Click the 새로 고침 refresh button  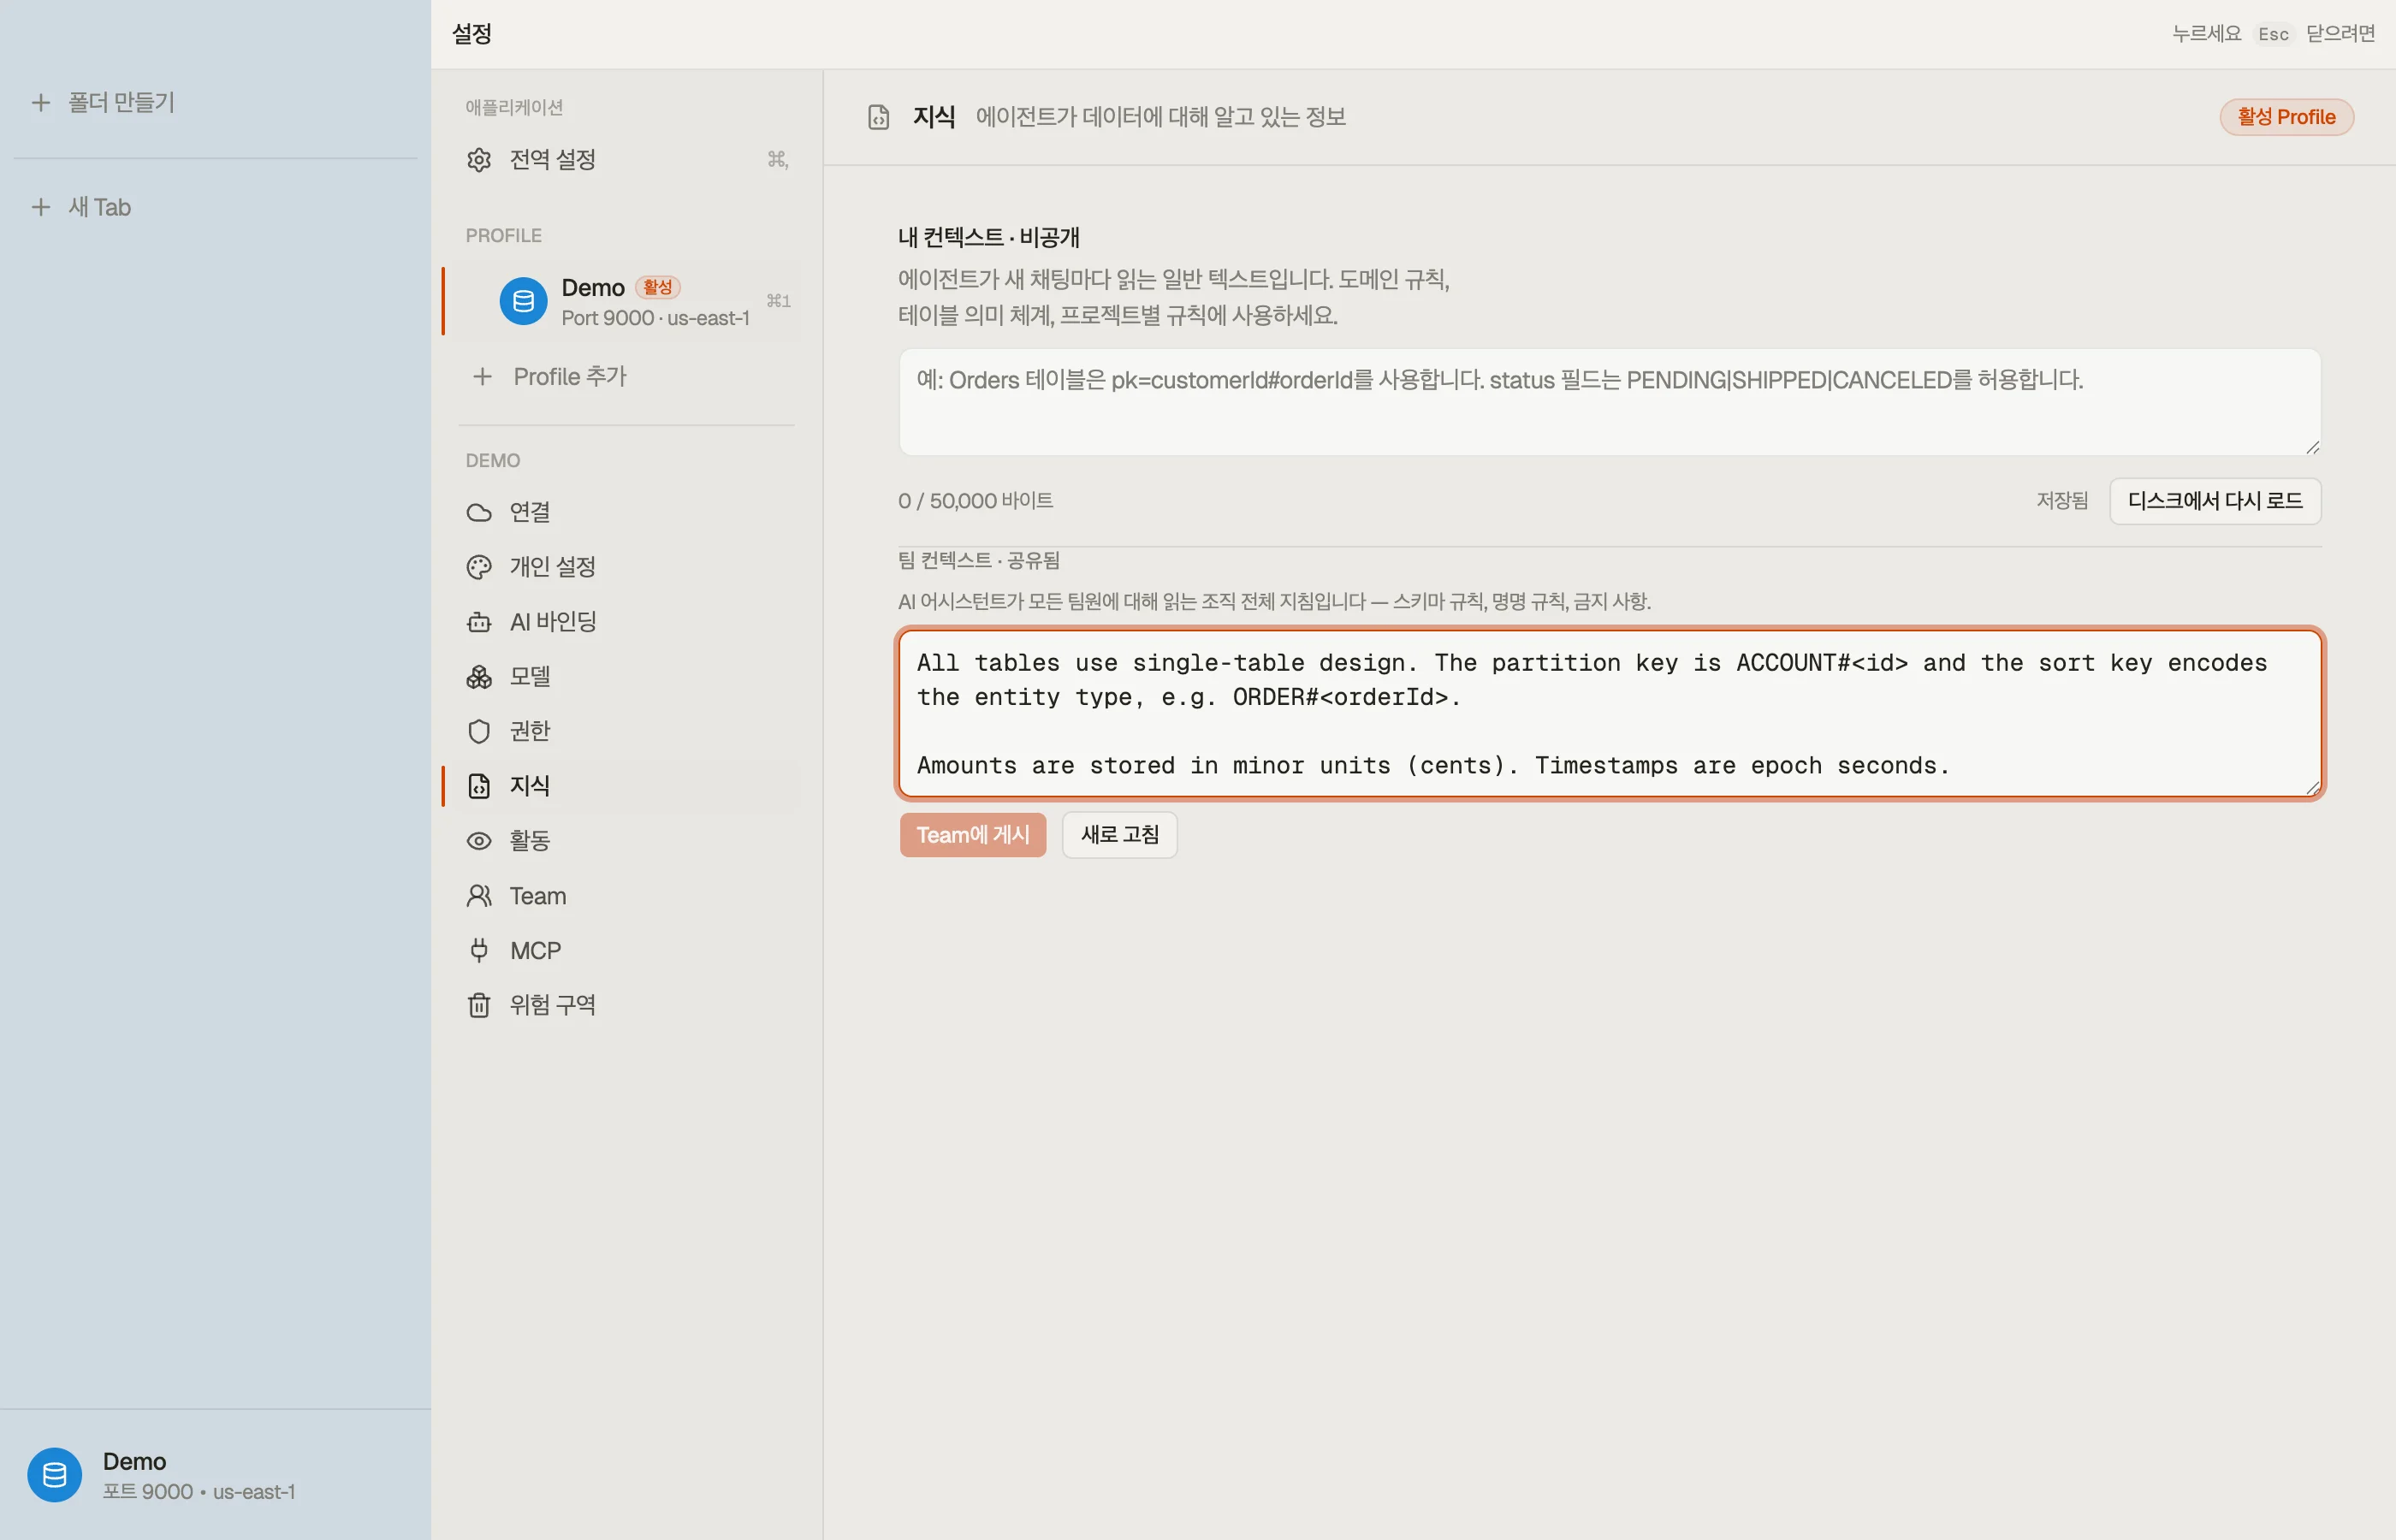tap(1119, 835)
